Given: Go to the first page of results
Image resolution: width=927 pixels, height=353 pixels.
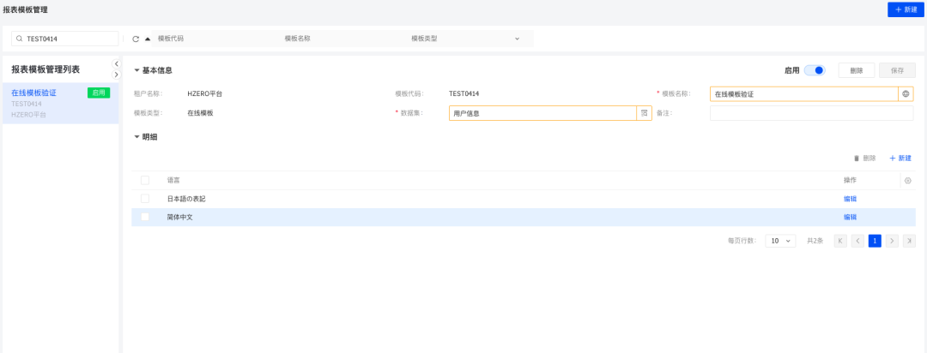Looking at the screenshot, I should point(840,242).
